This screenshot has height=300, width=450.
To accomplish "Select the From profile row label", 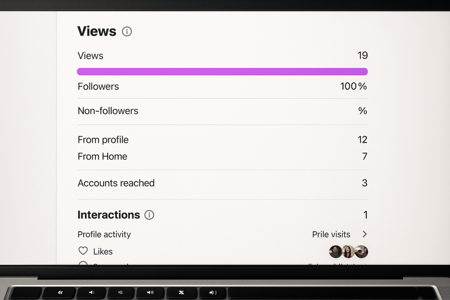I will 103,140.
